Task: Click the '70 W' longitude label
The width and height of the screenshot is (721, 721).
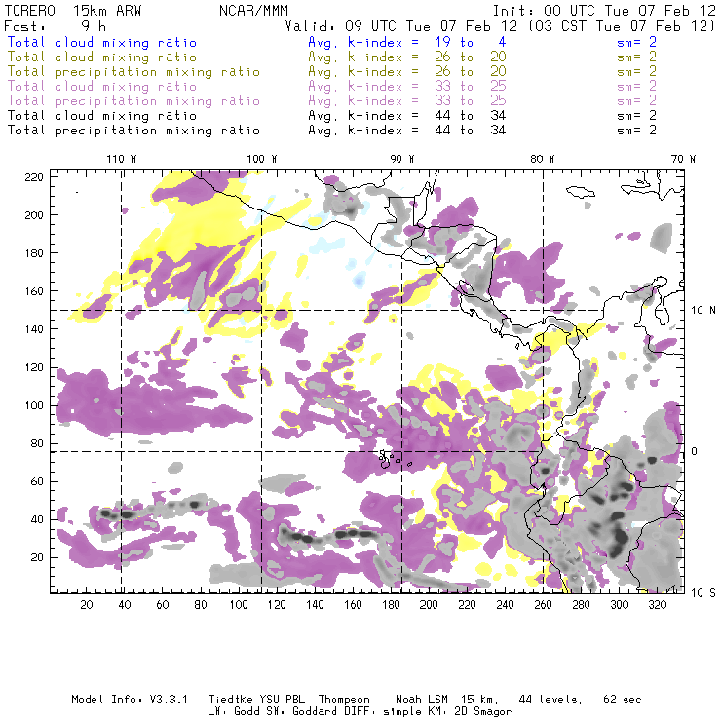Action: click(x=683, y=159)
